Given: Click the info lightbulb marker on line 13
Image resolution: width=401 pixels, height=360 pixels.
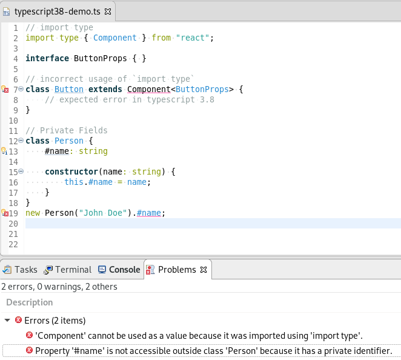Looking at the screenshot, I should (4, 151).
